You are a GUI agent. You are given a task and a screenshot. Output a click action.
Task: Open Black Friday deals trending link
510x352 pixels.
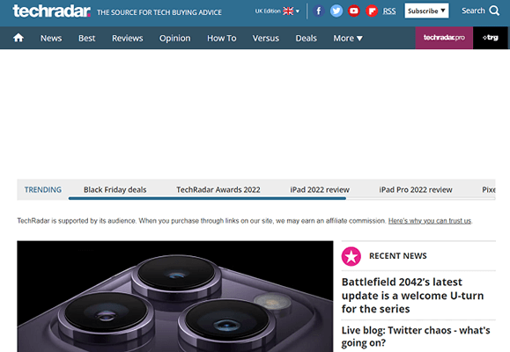tap(115, 189)
